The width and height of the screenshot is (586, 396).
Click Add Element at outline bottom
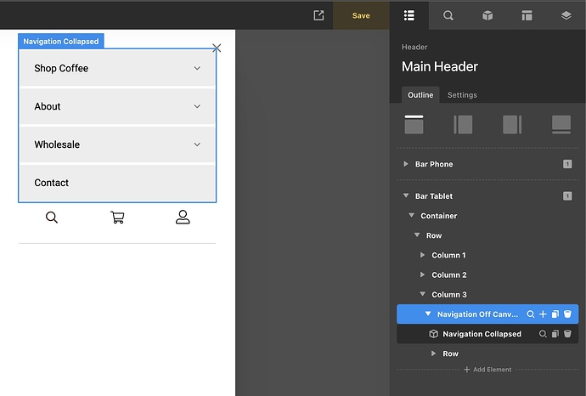(487, 370)
